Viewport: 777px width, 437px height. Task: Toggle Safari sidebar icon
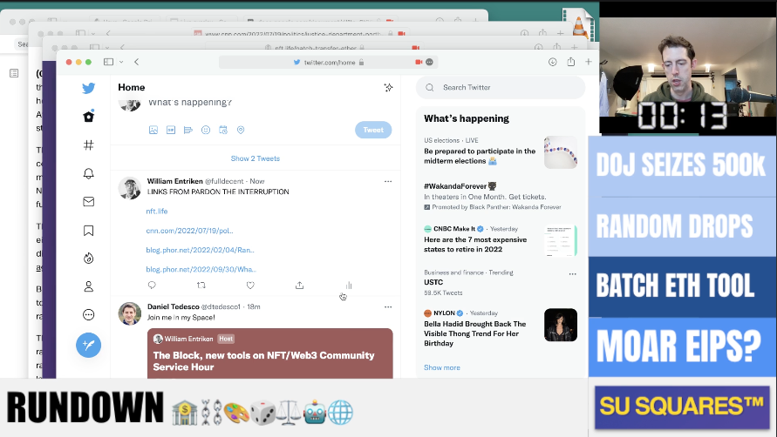108,62
